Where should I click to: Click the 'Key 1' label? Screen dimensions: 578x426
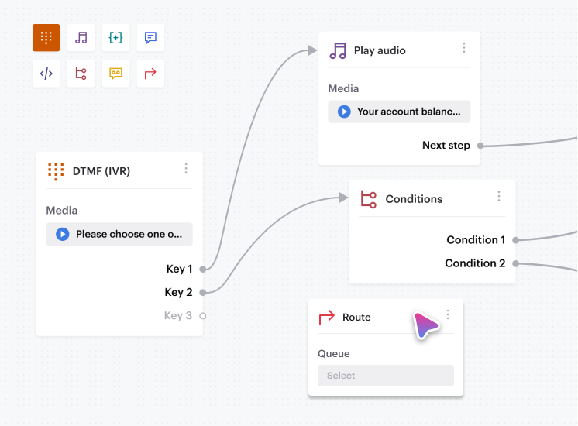coord(179,269)
